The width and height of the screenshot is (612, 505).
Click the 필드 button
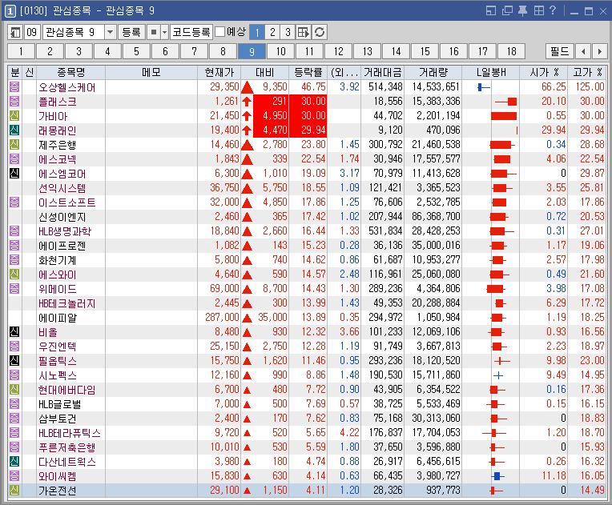click(560, 51)
